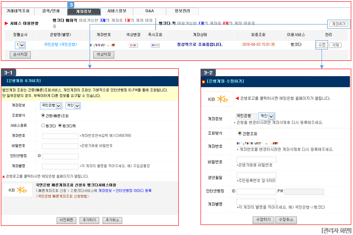
Task: Click 비밀번호 input in add-account panel
Action: (x=60, y=146)
